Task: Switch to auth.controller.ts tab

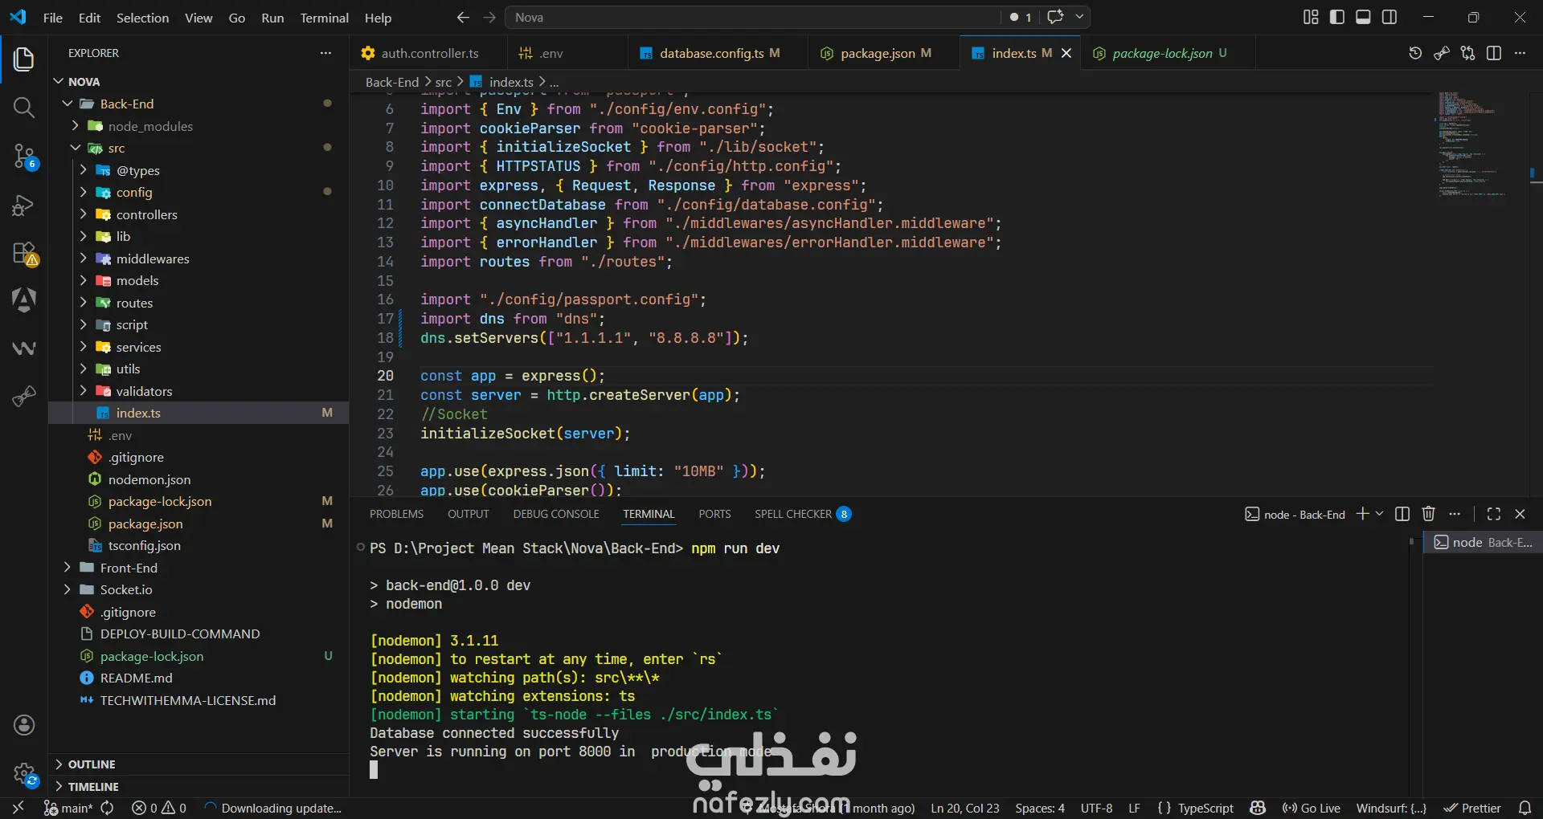Action: (428, 53)
